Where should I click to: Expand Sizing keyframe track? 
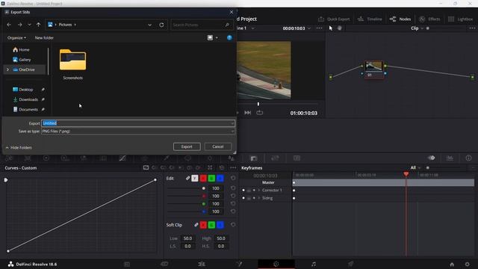click(x=259, y=198)
